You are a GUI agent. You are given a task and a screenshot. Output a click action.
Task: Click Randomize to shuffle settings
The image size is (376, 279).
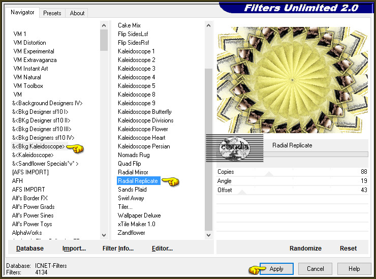pos(305,249)
